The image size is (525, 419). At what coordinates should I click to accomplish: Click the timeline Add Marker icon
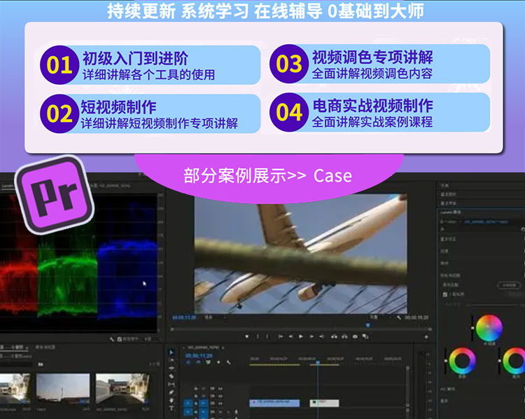218,362
